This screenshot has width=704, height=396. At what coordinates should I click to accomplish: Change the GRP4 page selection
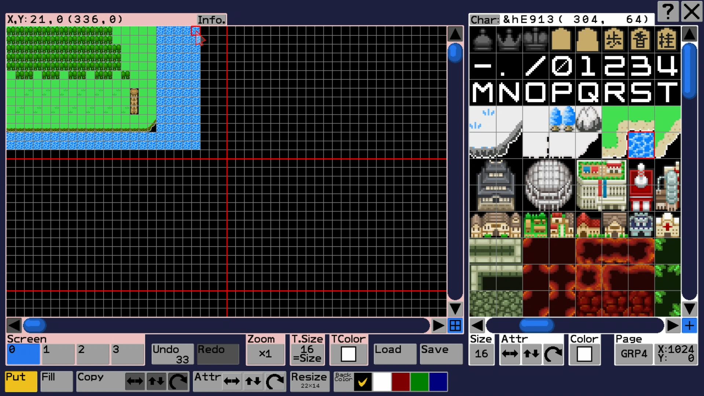pos(634,354)
